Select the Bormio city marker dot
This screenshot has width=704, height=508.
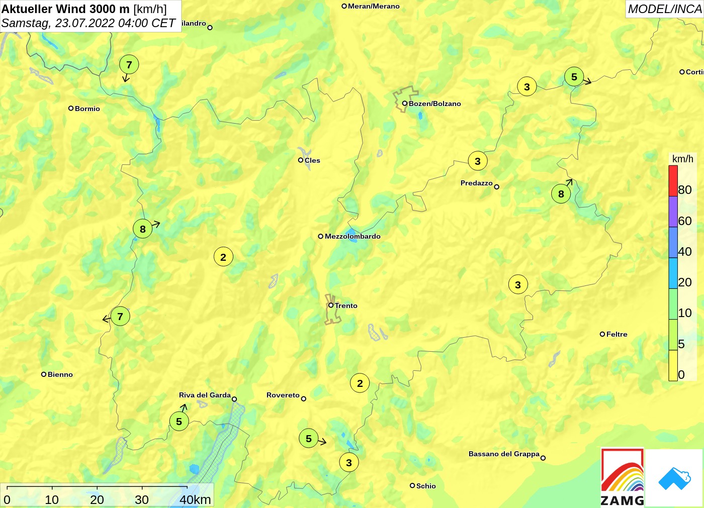(x=71, y=108)
